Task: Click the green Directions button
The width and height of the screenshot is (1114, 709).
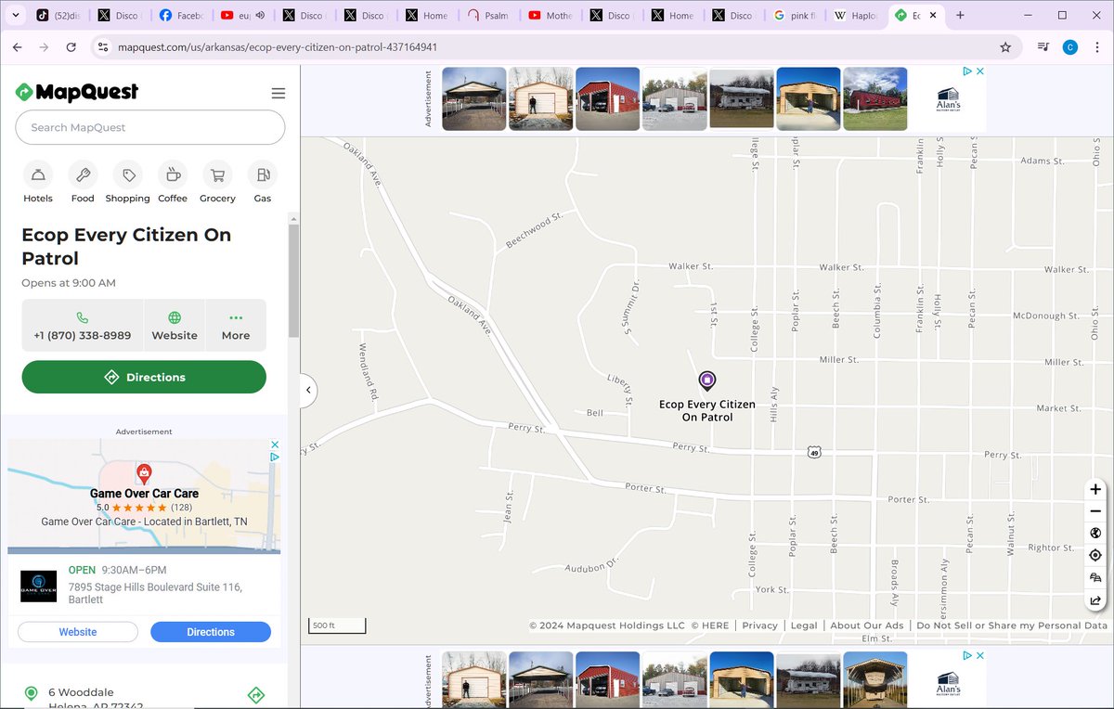Action: 144,377
